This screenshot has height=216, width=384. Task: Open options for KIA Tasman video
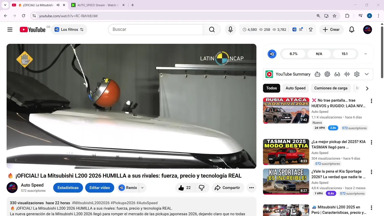[371, 142]
